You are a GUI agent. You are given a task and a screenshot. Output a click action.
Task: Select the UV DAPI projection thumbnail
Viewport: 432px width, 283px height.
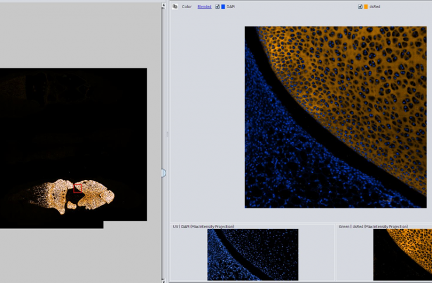coord(252,254)
